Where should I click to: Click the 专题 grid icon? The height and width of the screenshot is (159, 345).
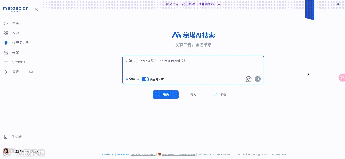(6, 33)
